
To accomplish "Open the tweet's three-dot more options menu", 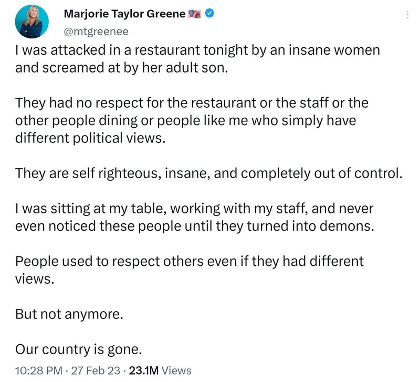I will point(407,15).
